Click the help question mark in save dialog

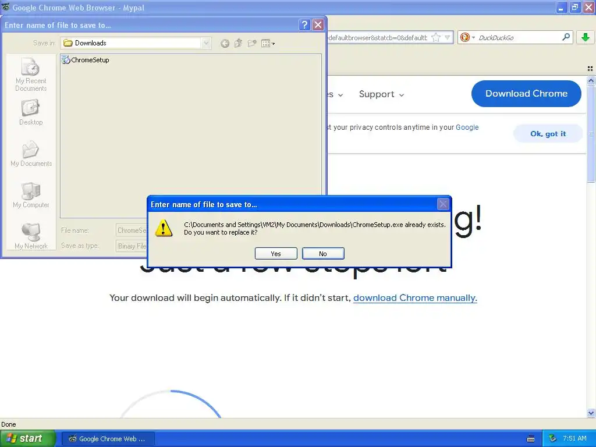[x=304, y=25]
